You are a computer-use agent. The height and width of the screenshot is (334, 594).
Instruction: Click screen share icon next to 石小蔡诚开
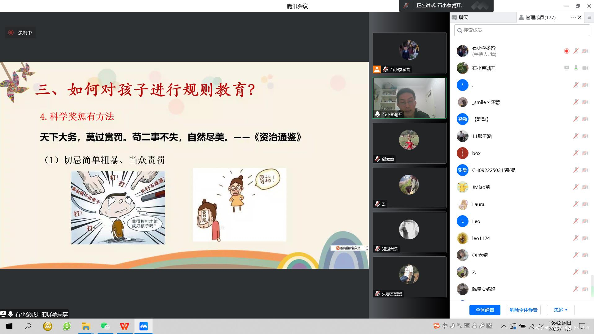(x=566, y=68)
